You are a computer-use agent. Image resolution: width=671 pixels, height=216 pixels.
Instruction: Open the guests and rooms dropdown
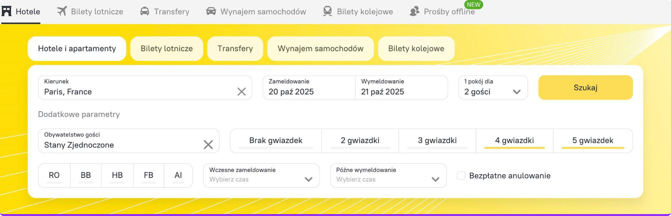coord(493,88)
